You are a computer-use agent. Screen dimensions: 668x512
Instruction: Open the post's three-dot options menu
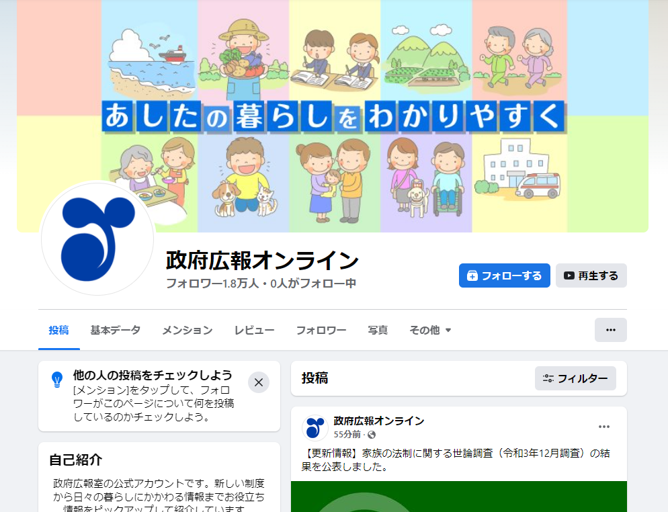point(603,427)
